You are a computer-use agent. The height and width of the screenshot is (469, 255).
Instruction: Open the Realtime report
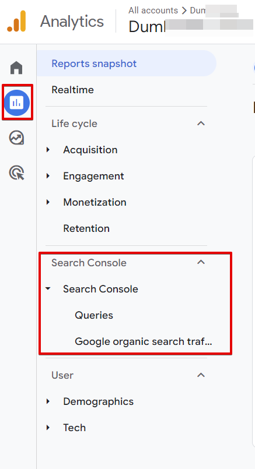coord(72,90)
